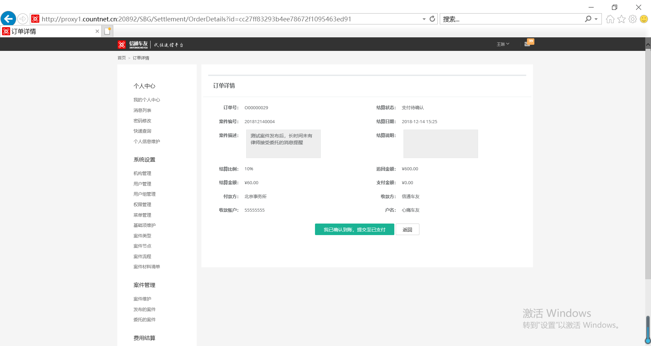651x346 pixels.
Task: Open the favorites star icon
Action: pos(621,19)
